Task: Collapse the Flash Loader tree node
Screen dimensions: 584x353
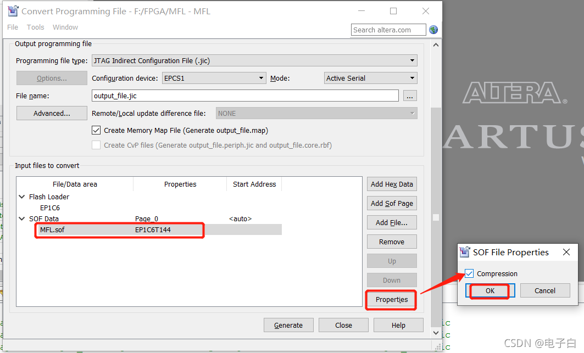Action: (x=22, y=197)
